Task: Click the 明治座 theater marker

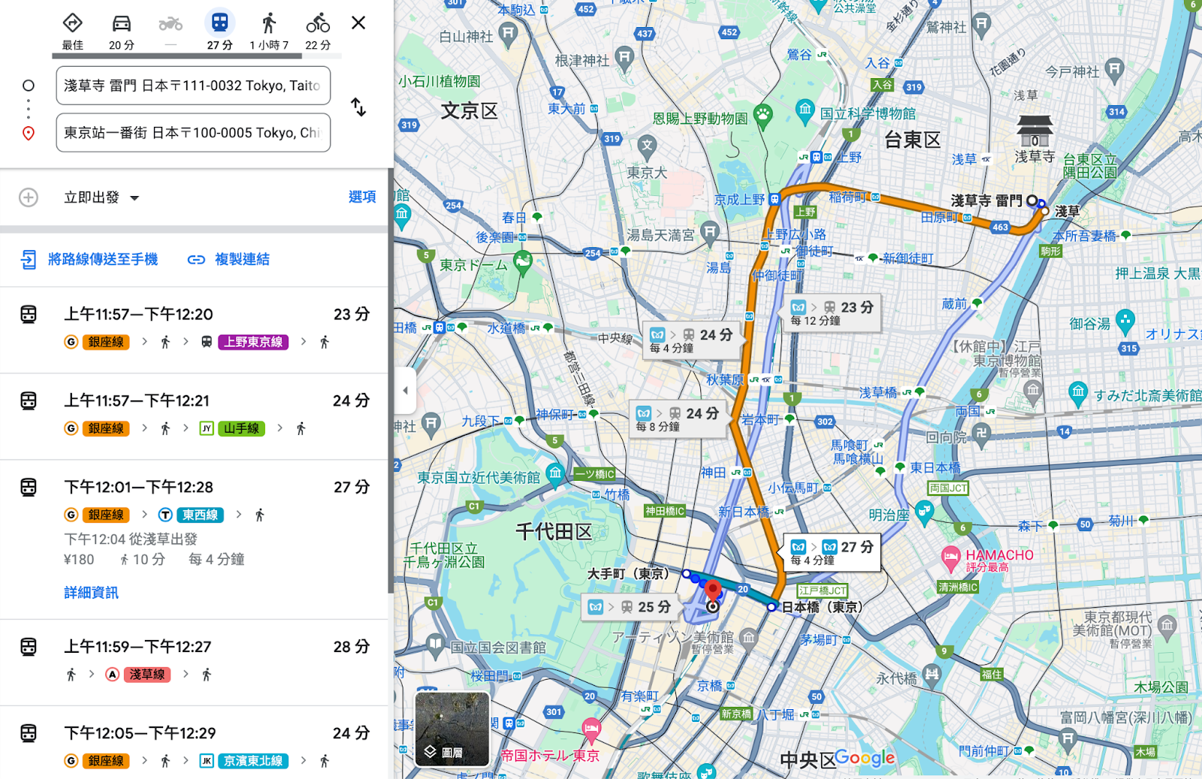Action: tap(925, 512)
